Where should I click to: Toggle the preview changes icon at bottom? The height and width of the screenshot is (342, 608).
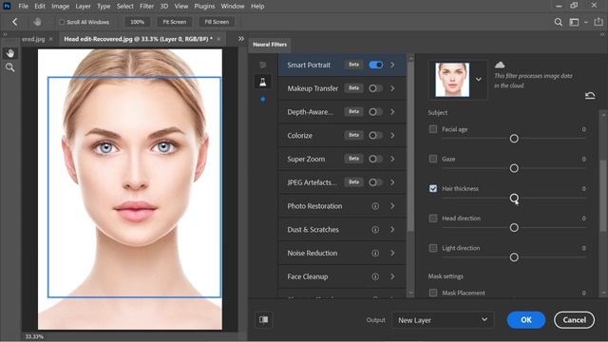coord(264,319)
